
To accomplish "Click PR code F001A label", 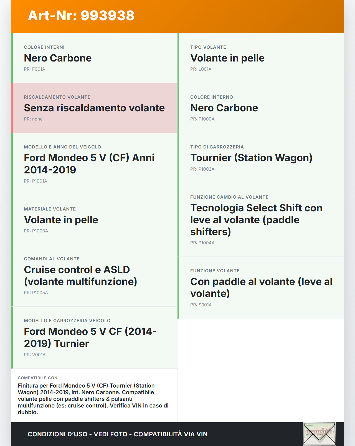I will (x=34, y=69).
